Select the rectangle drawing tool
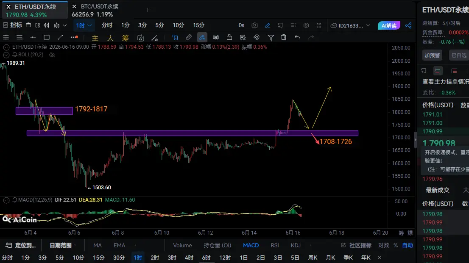This screenshot has width=469, height=263. coord(46,37)
